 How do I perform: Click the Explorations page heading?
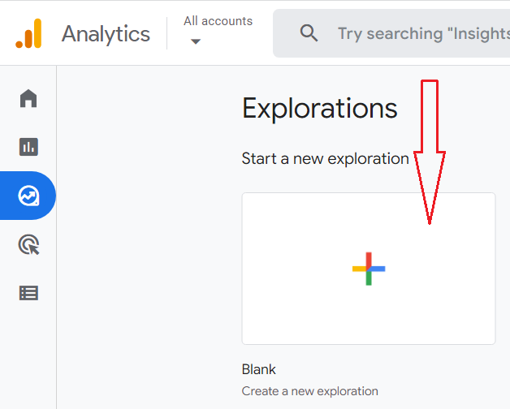(x=320, y=109)
